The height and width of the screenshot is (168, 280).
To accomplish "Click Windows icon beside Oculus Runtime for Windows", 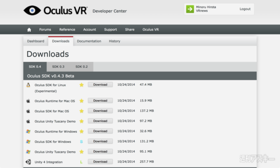I will [x=28, y=132].
